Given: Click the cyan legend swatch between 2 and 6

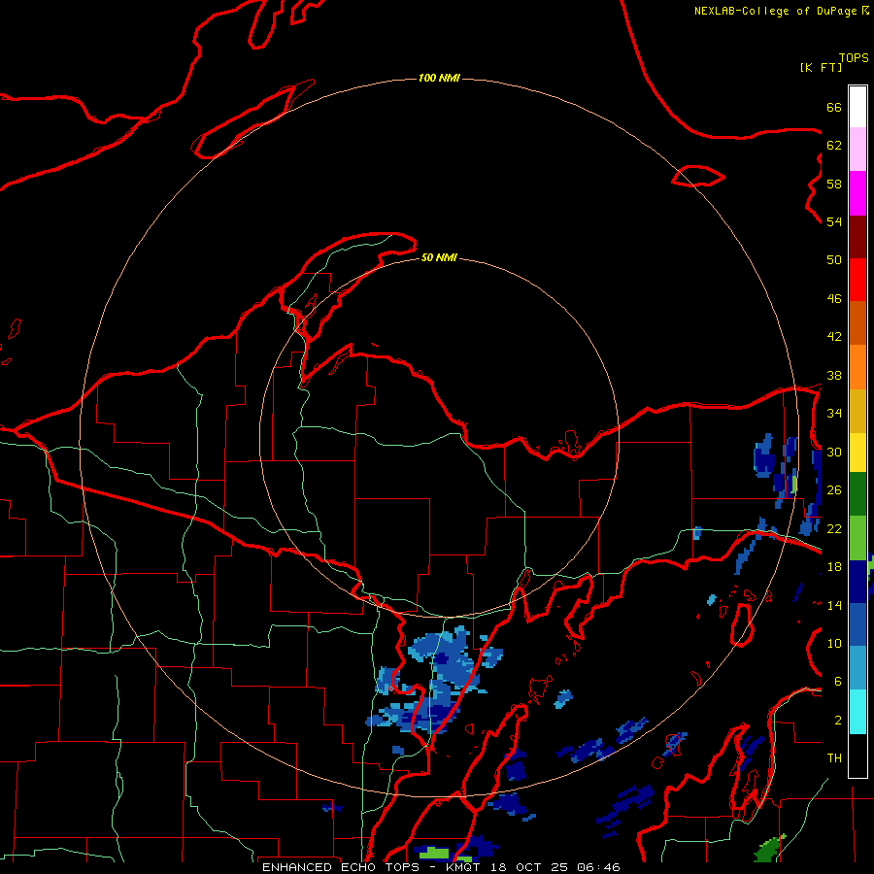Looking at the screenshot, I should point(857,712).
